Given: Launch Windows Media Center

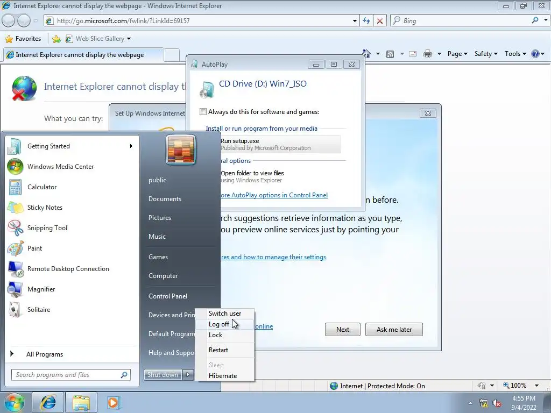Looking at the screenshot, I should tap(73, 167).
